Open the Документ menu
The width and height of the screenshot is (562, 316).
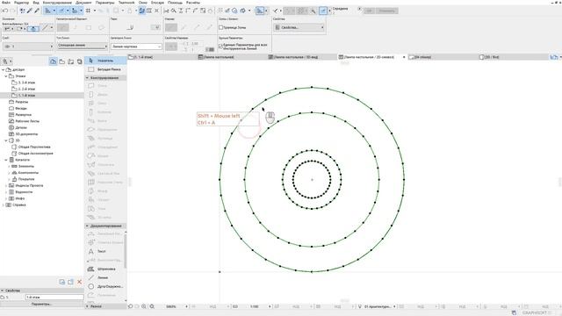point(83,3)
